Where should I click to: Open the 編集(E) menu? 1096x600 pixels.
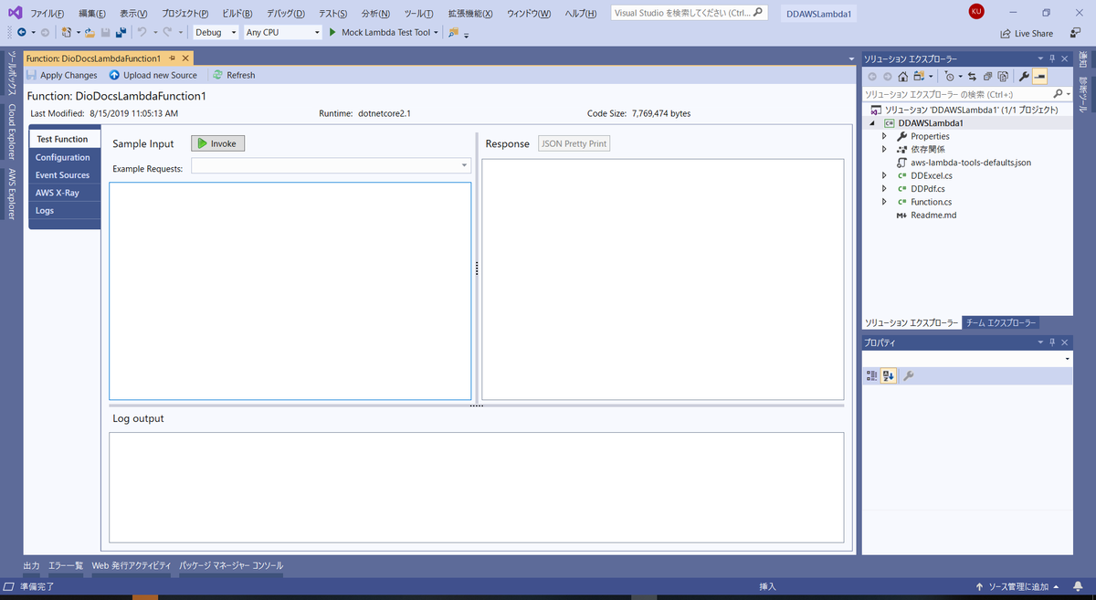[92, 14]
